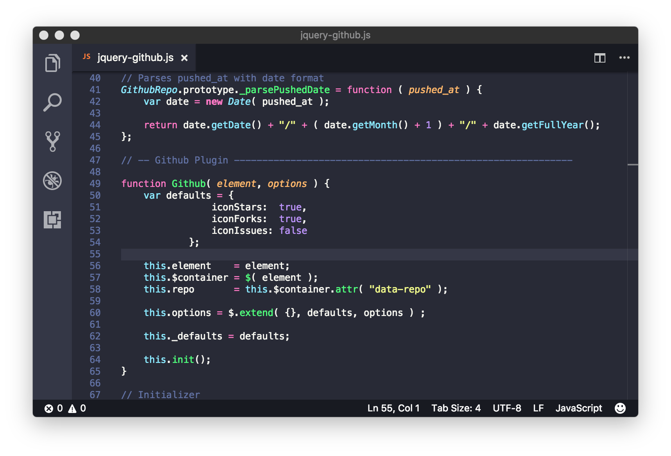This screenshot has width=671, height=456.
Task: Open the Extensions panel
Action: [53, 220]
